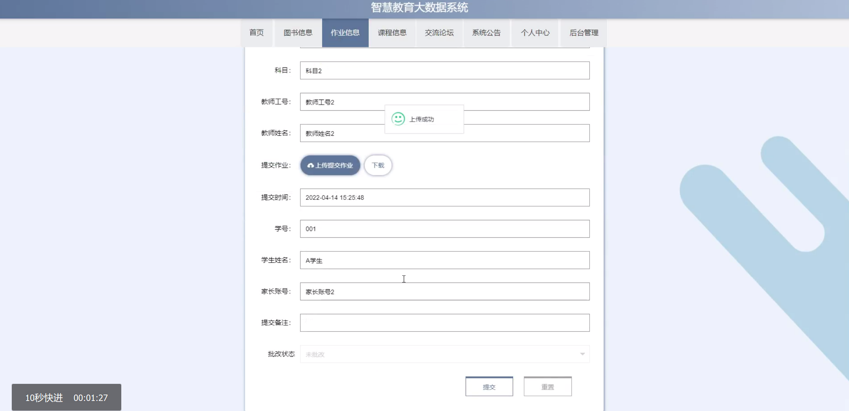
Task: Open the 未批改 status combo box
Action: (444, 354)
